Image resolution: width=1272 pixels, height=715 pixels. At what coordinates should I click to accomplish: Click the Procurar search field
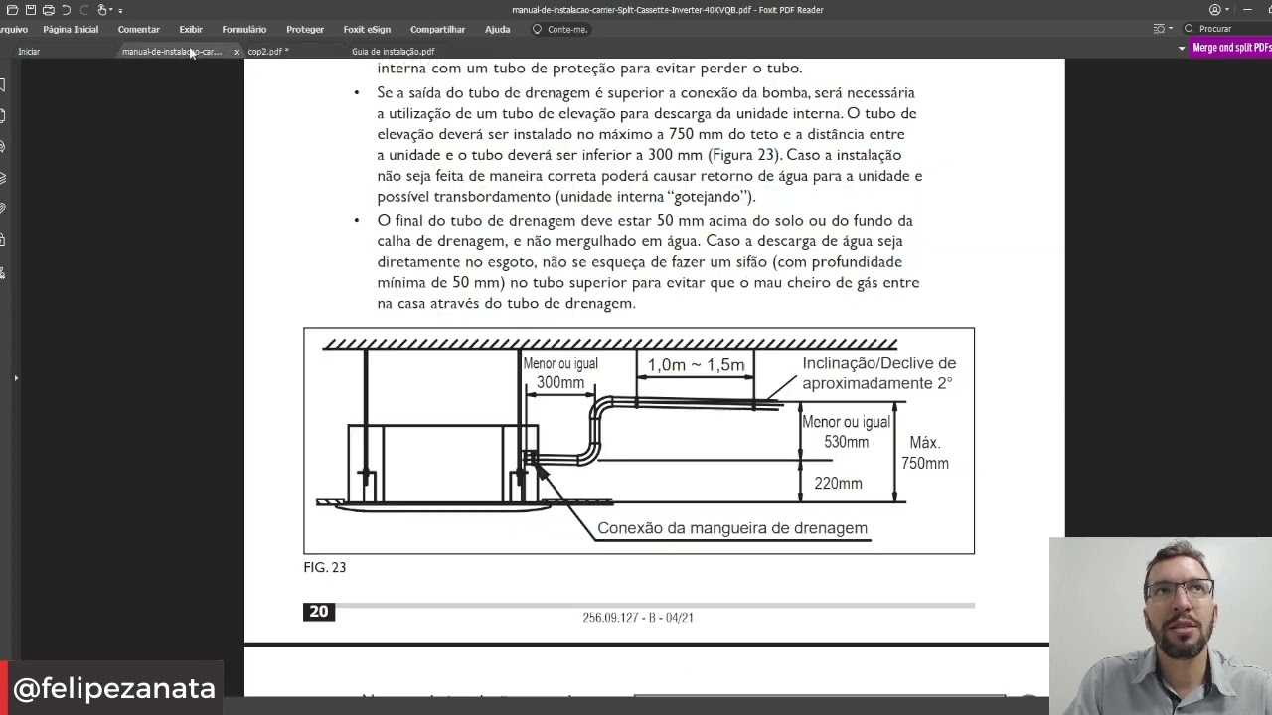(x=1226, y=29)
